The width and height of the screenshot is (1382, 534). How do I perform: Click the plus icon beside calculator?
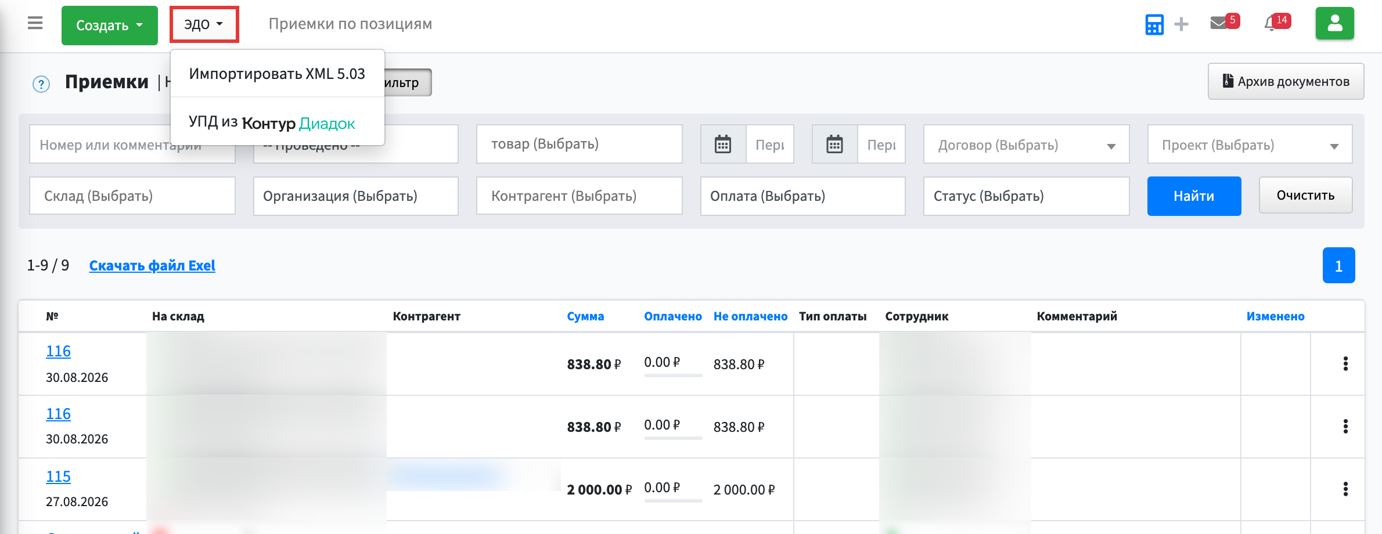click(1181, 24)
